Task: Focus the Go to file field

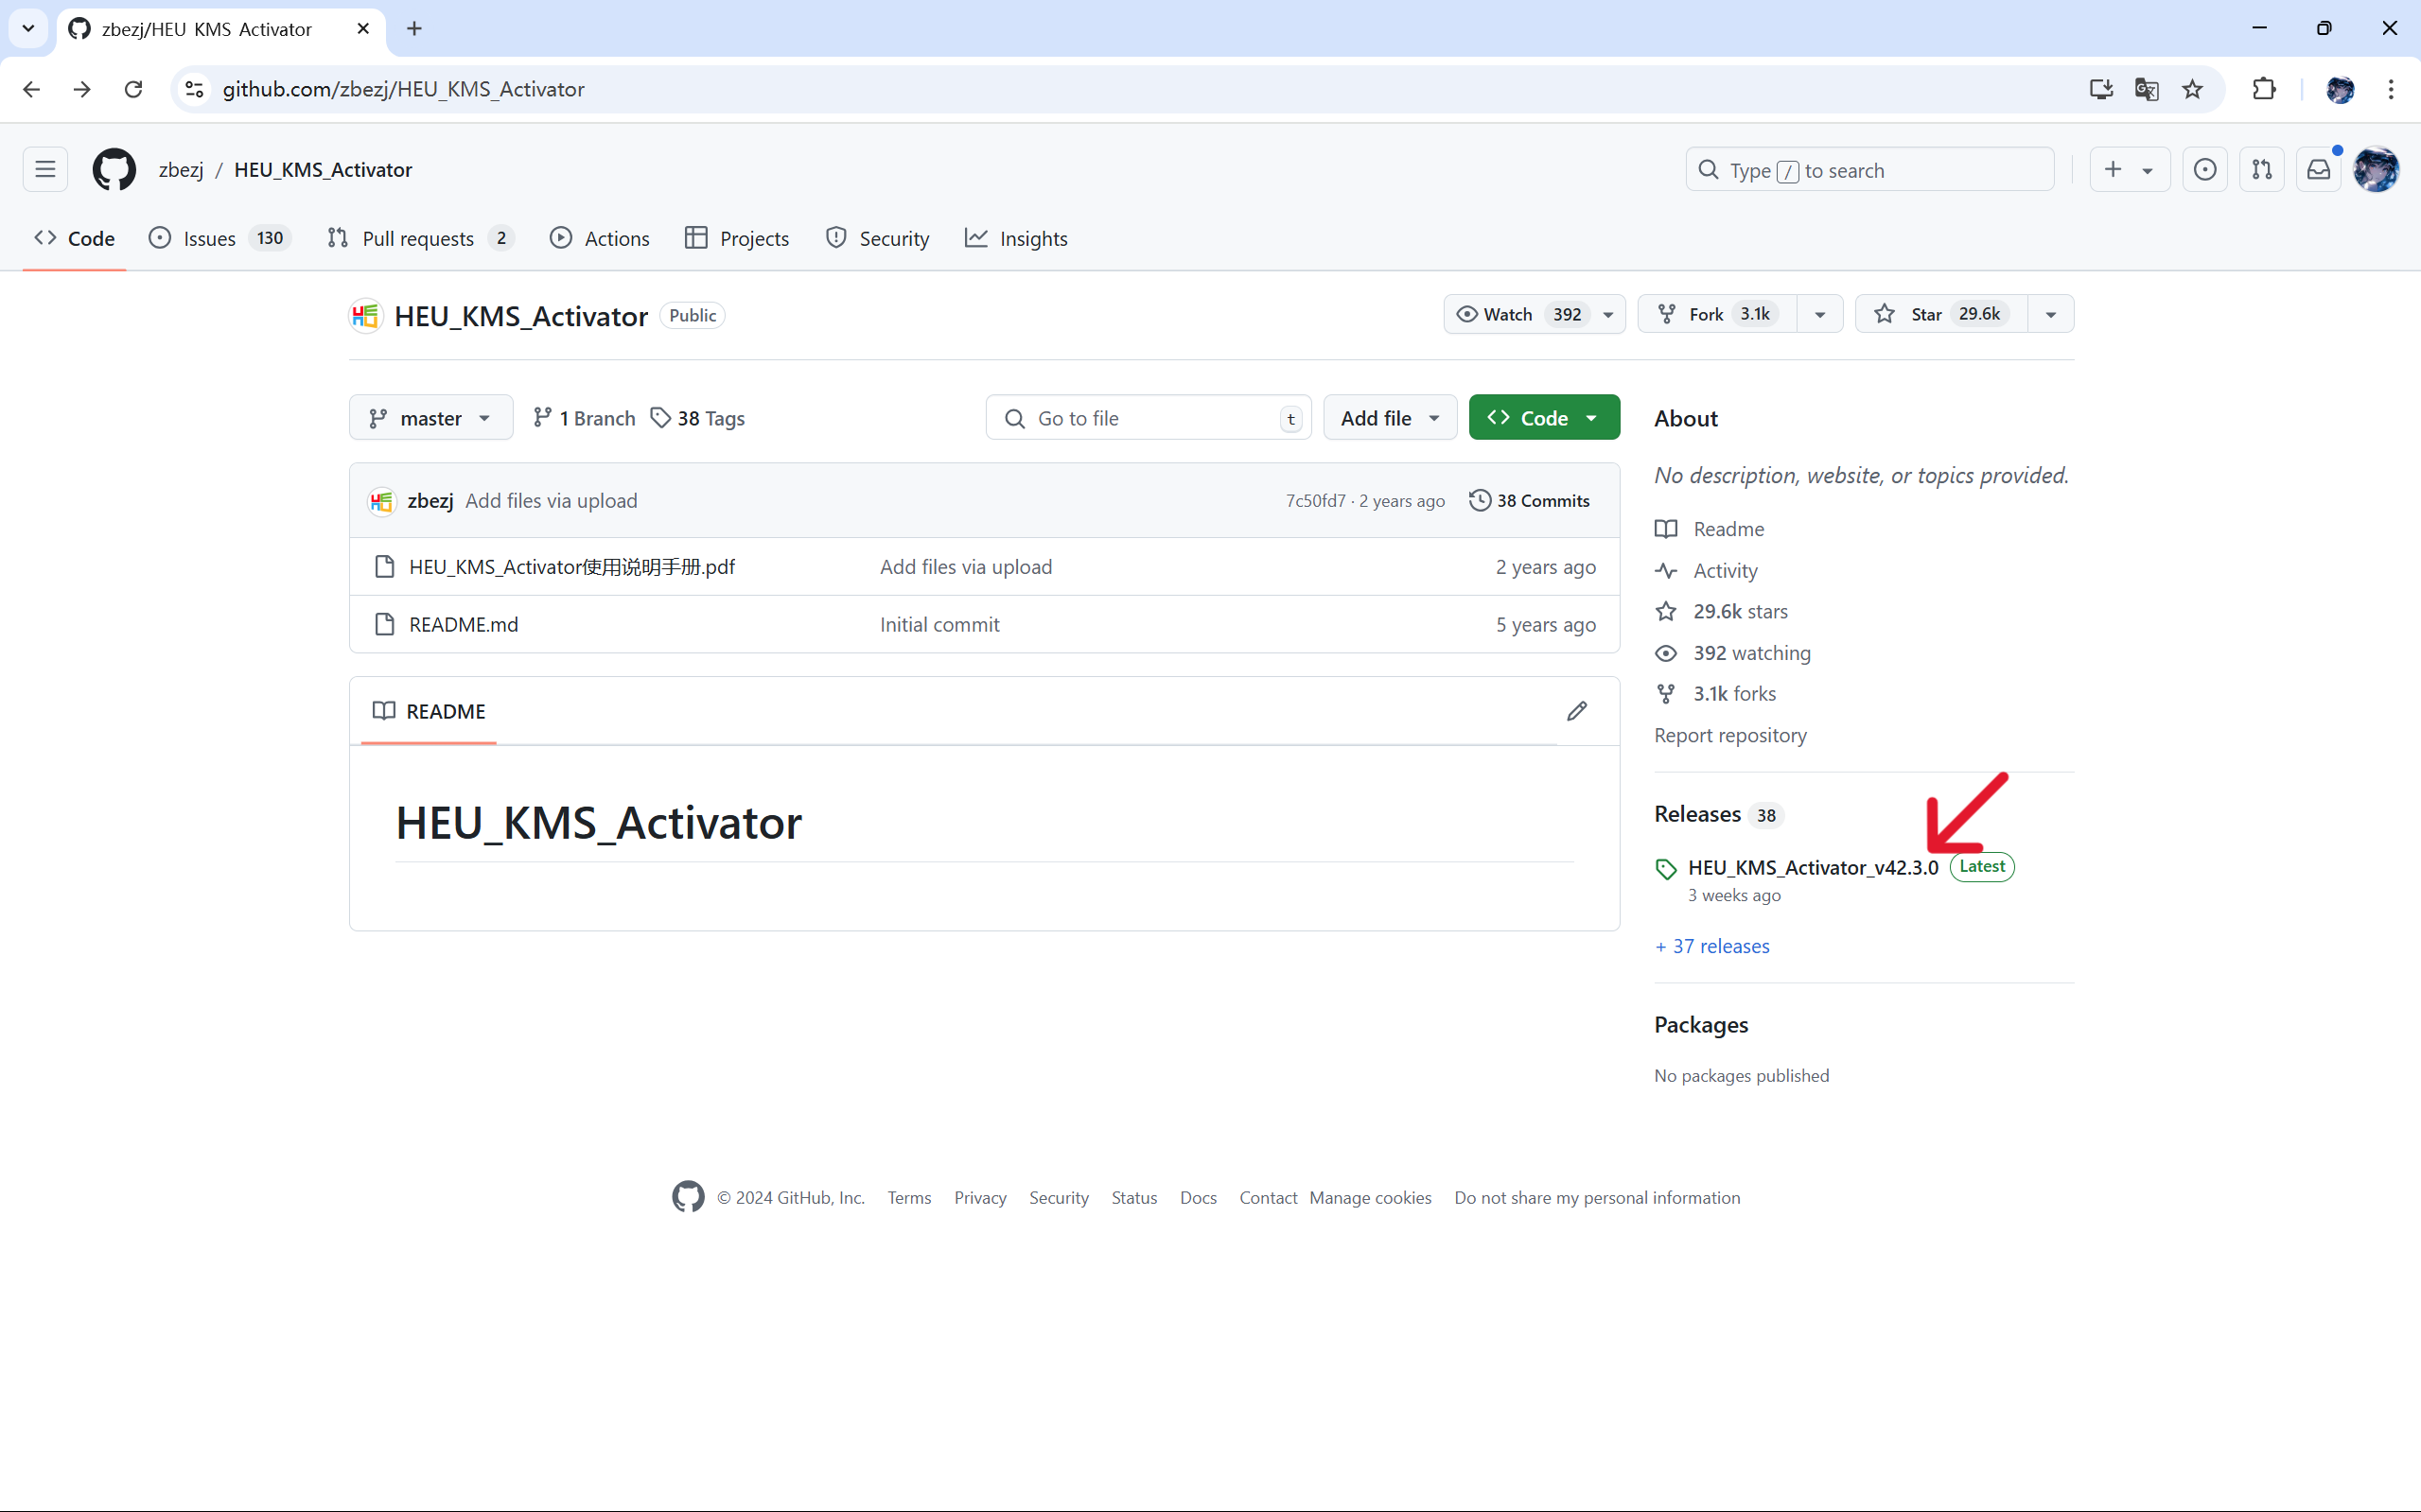Action: (x=1148, y=418)
